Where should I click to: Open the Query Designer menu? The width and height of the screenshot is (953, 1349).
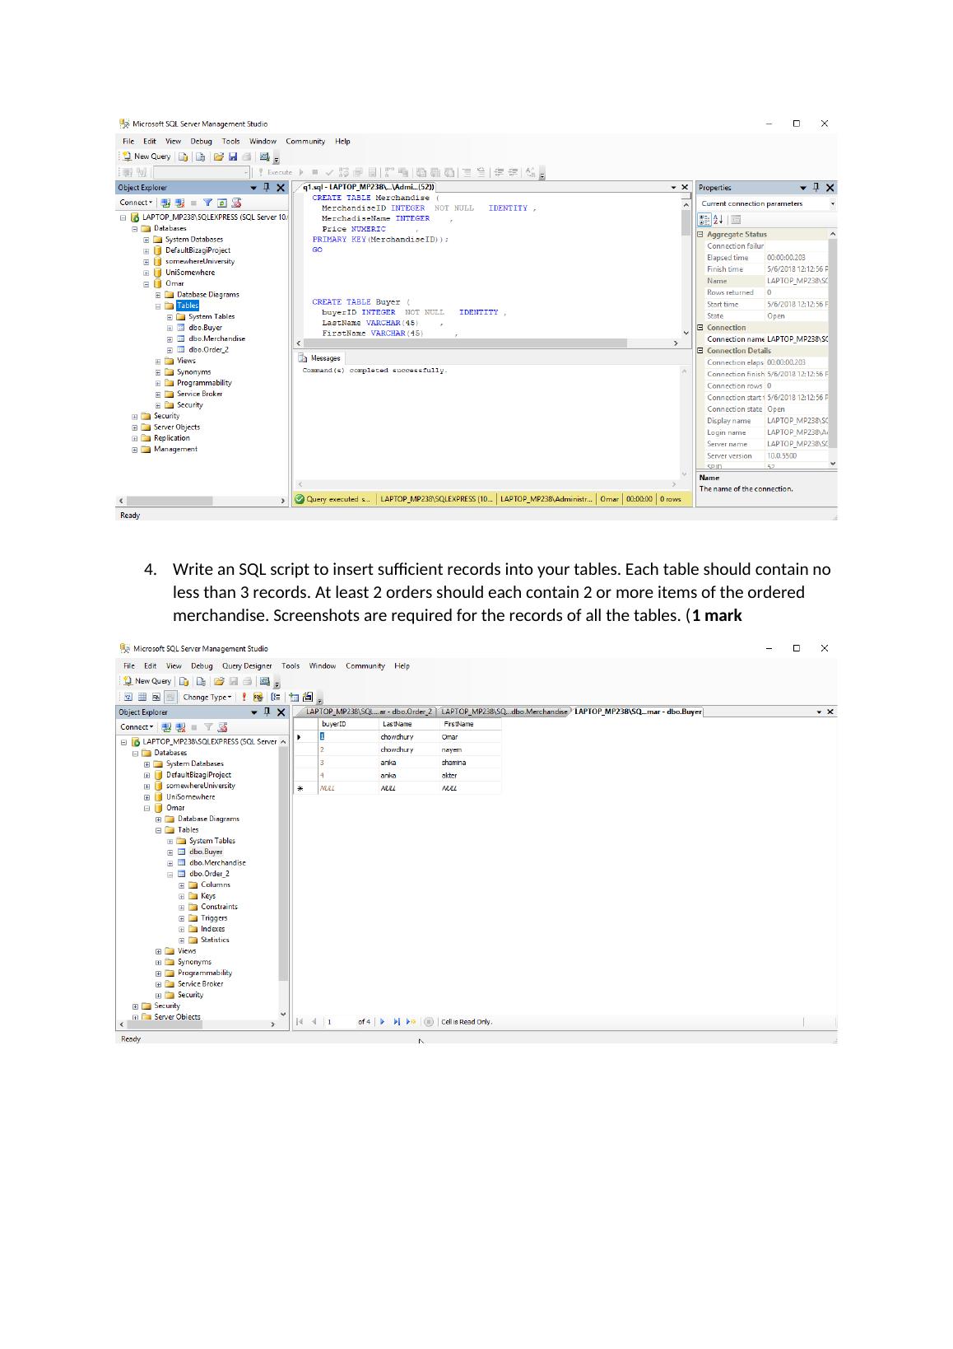tap(246, 665)
